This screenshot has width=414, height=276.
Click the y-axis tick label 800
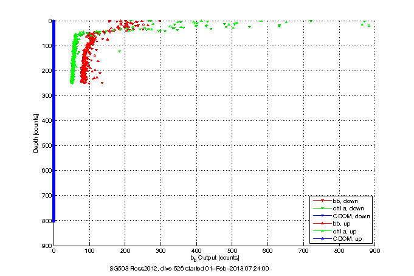coord(47,221)
